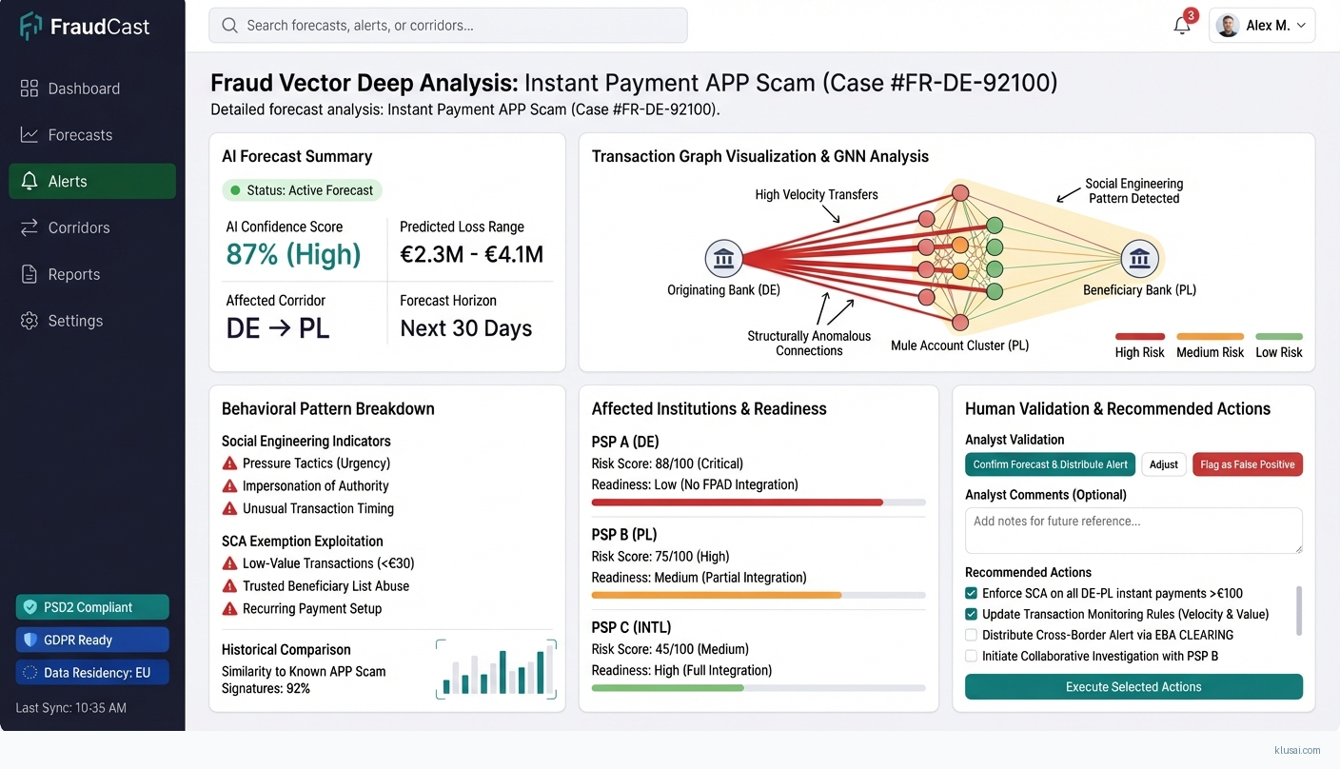1340x769 pixels.
Task: Click Flag as False Positive button
Action: click(1247, 464)
